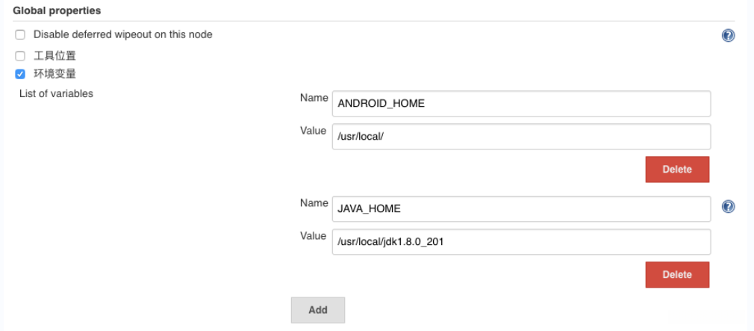The width and height of the screenshot is (754, 331).
Task: Click Name label beside ANDROID_HOME field
Action: click(314, 98)
